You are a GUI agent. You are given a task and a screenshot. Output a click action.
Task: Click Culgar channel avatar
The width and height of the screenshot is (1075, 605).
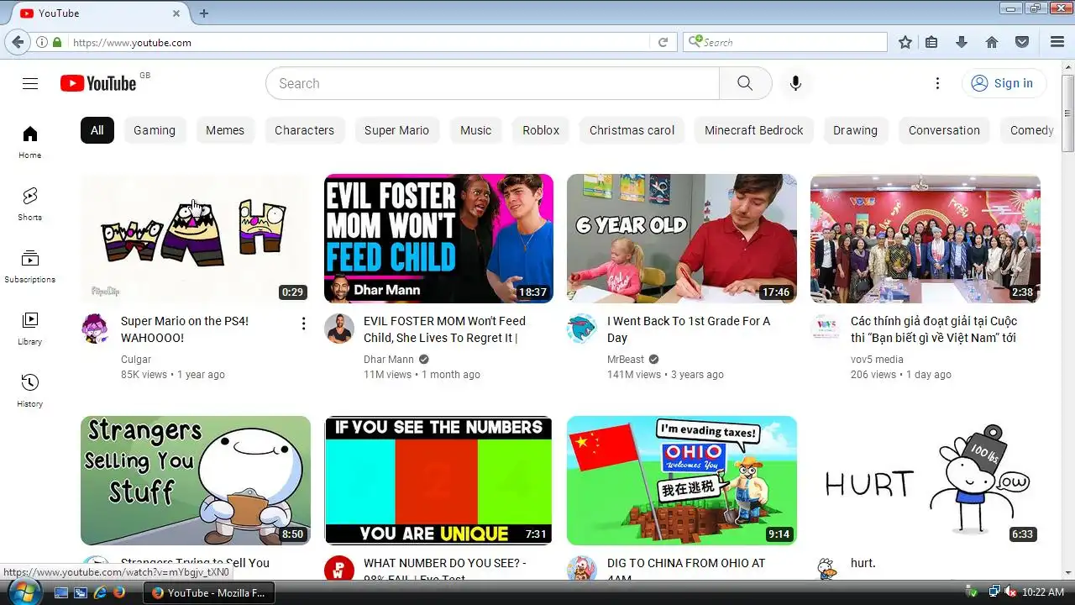point(96,329)
